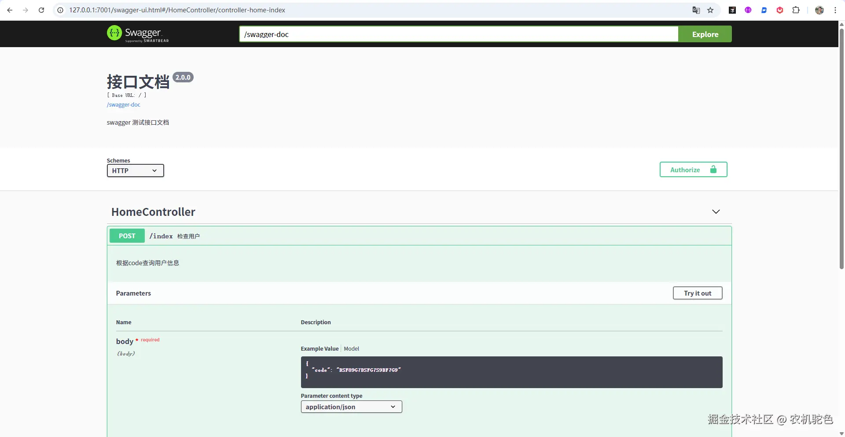The image size is (845, 437).
Task: Reload the page with refresh icon
Action: (x=41, y=10)
